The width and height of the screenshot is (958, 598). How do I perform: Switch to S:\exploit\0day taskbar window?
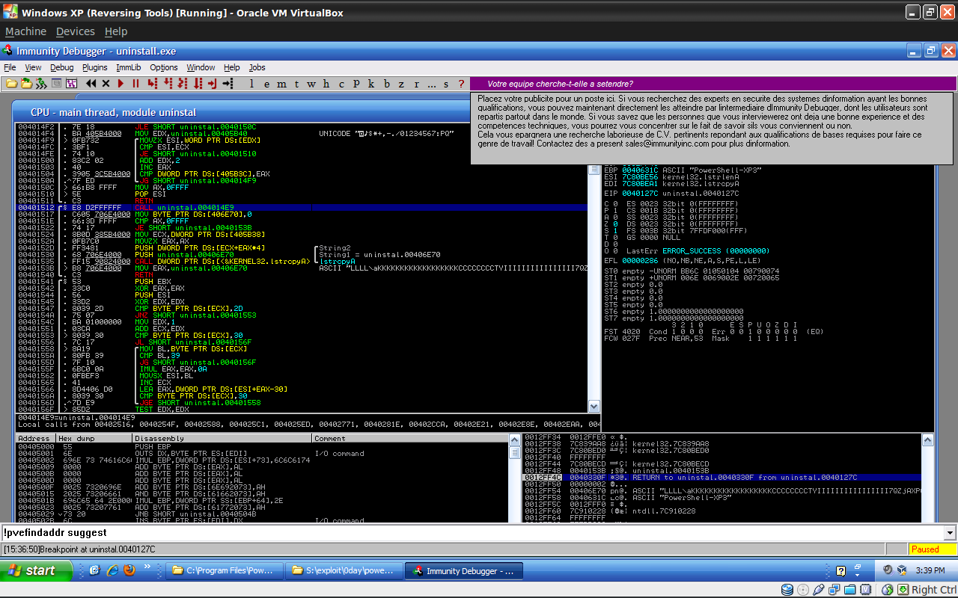[344, 570]
